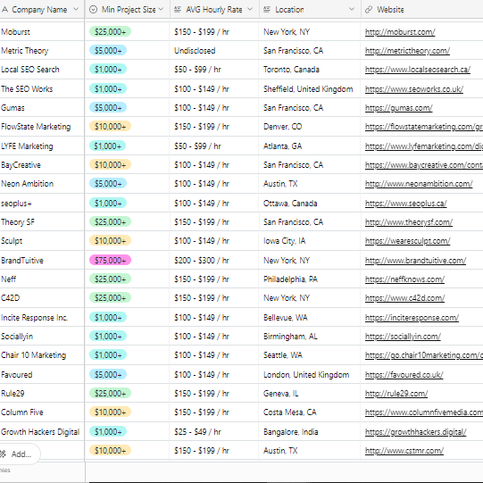Image resolution: width=483 pixels, height=483 pixels.
Task: Select the Gumas company cell
Action: (42, 108)
